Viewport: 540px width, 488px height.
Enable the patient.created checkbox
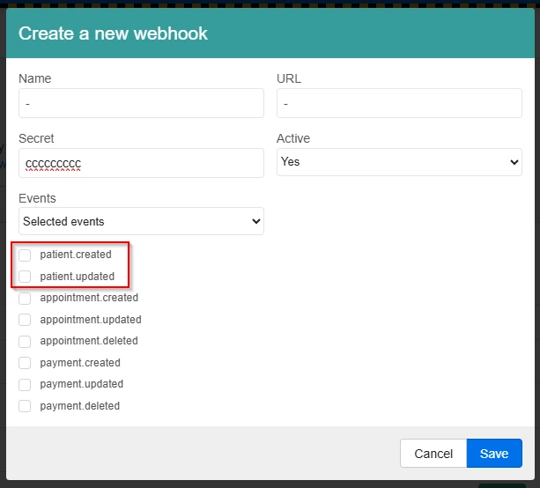click(25, 255)
